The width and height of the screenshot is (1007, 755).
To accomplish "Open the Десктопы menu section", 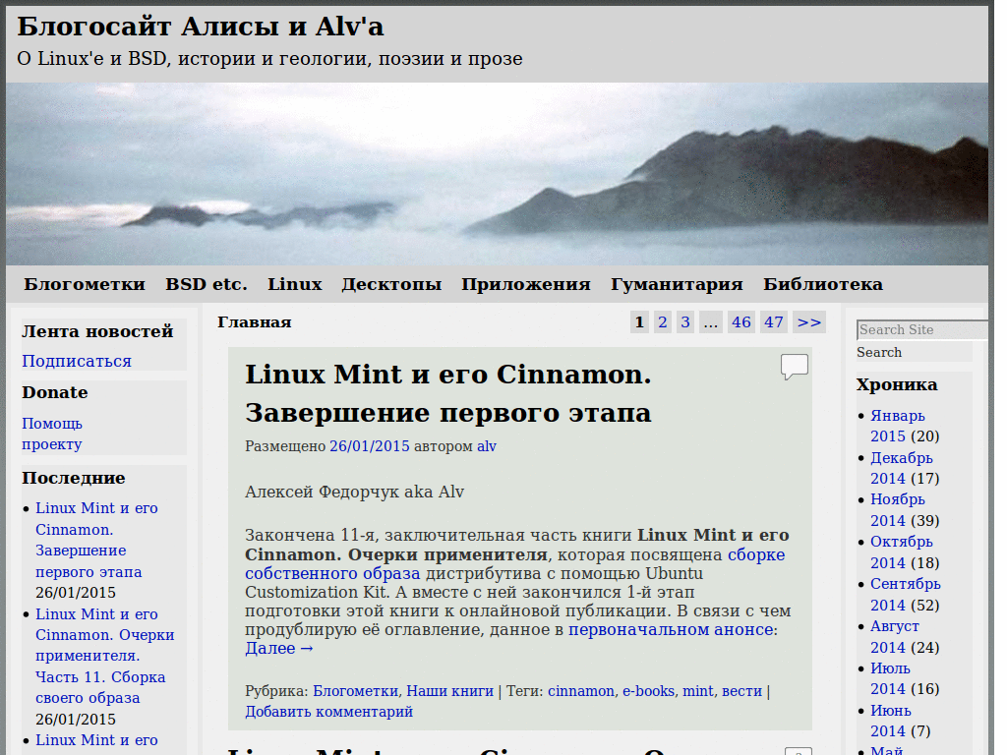I will pyautogui.click(x=391, y=284).
